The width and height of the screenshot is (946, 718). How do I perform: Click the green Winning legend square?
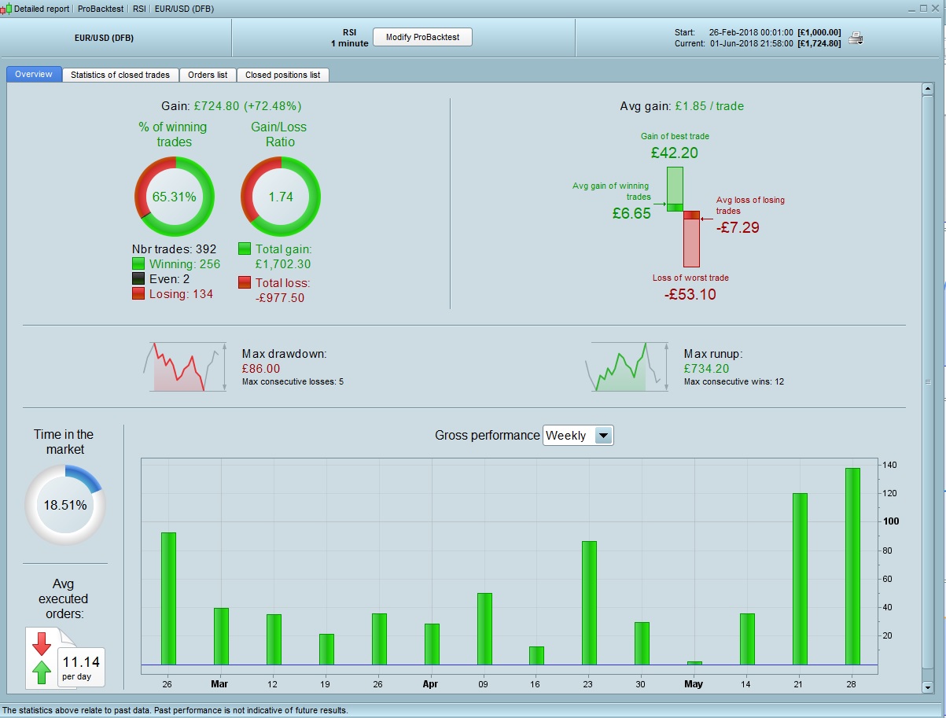pos(139,264)
